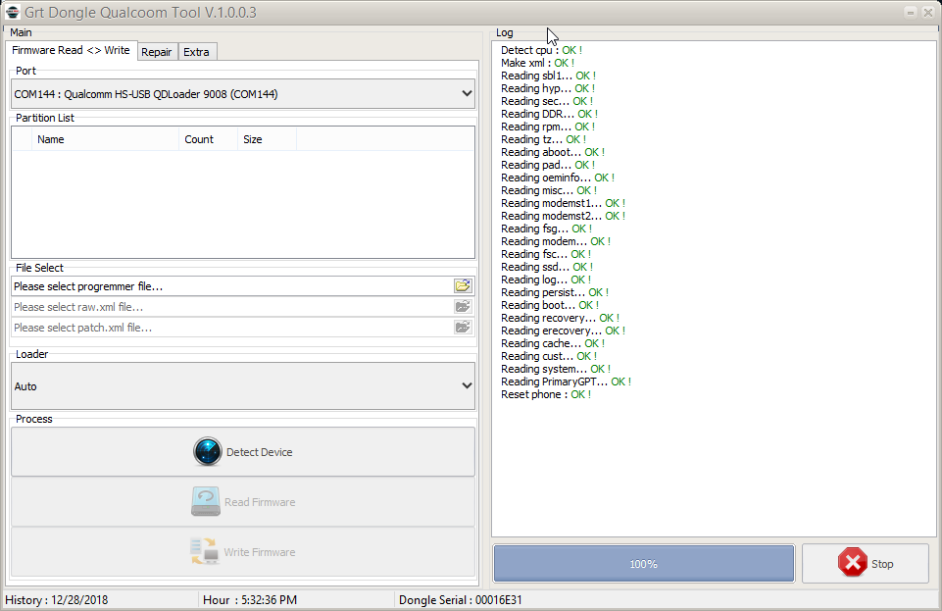Click the Count column header
Viewport: 942px width, 611px height.
point(208,139)
